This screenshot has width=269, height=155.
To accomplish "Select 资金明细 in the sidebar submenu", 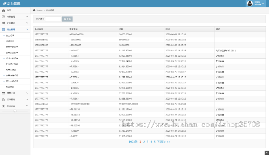I will (10, 35).
